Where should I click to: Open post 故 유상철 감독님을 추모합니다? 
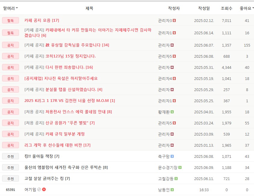(x=73, y=45)
